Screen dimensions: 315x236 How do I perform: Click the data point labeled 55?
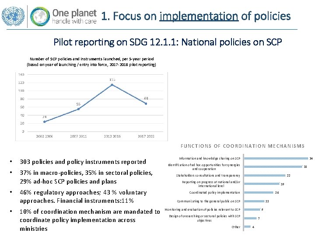point(78,109)
